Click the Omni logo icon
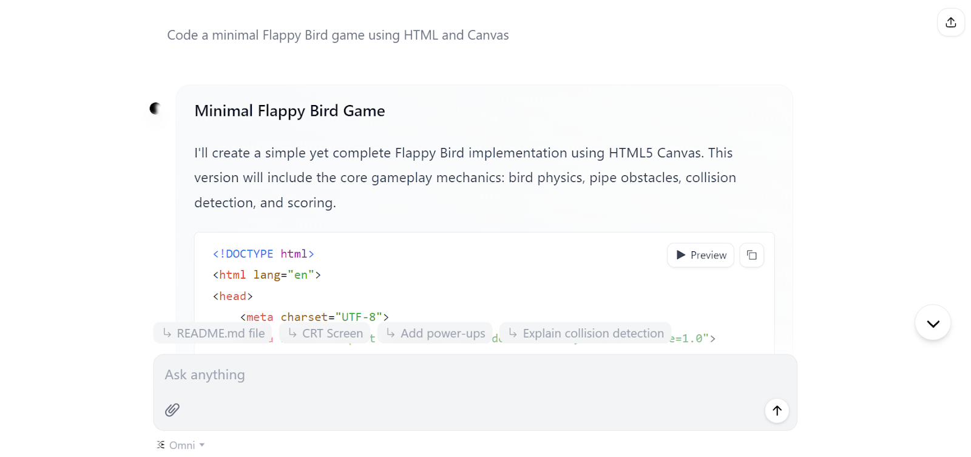This screenshot has width=971, height=457. [x=160, y=445]
